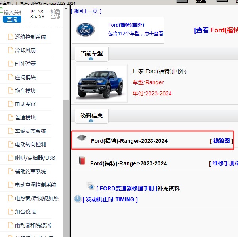Click gray book icon of wiring diagram row
The width and height of the screenshot is (238, 237).
tap(82, 138)
